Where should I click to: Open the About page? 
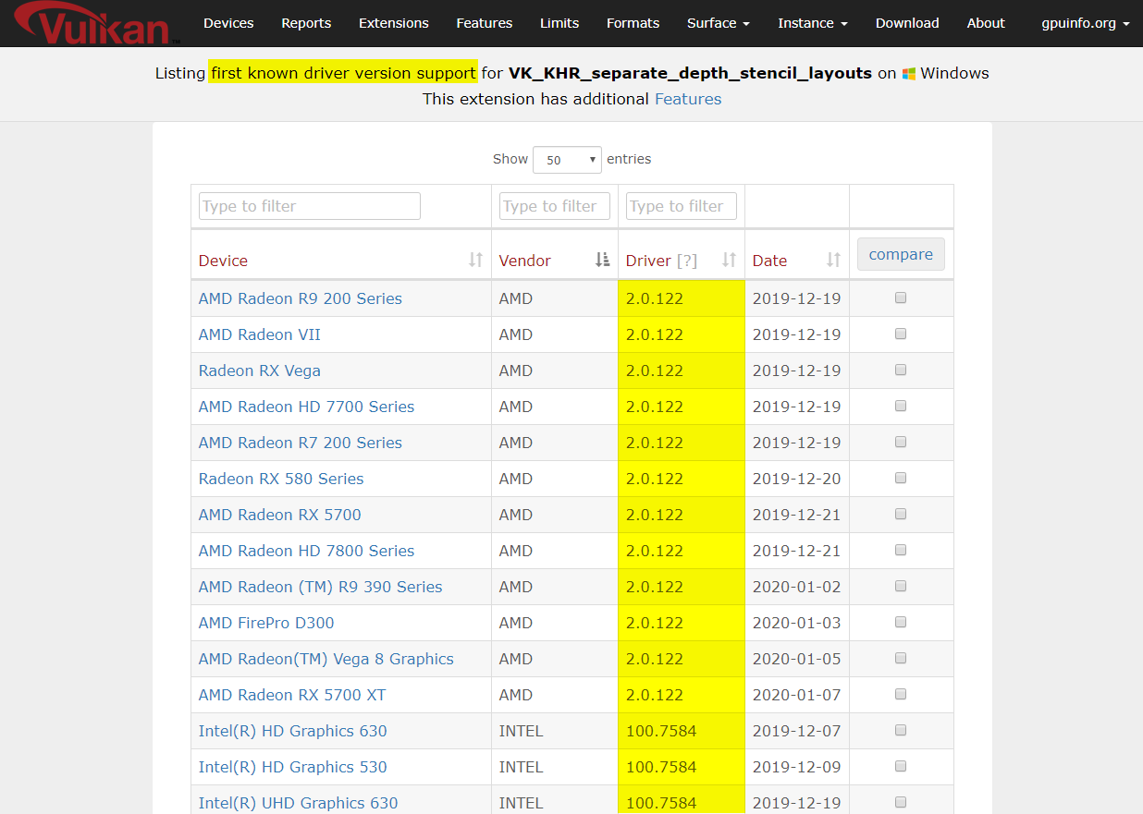[986, 23]
